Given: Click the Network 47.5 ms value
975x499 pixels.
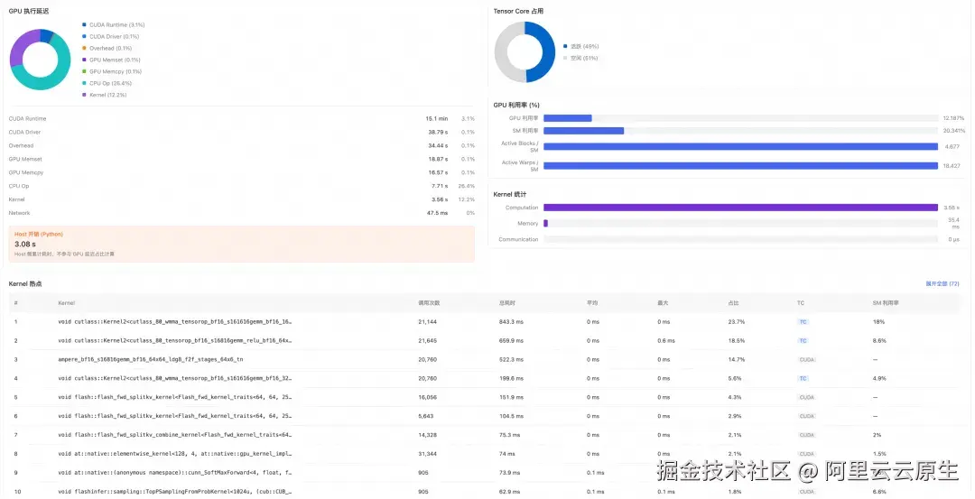Looking at the screenshot, I should [x=437, y=213].
